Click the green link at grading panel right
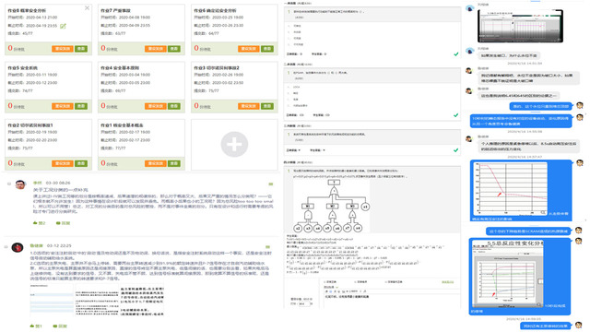 tap(447, 282)
